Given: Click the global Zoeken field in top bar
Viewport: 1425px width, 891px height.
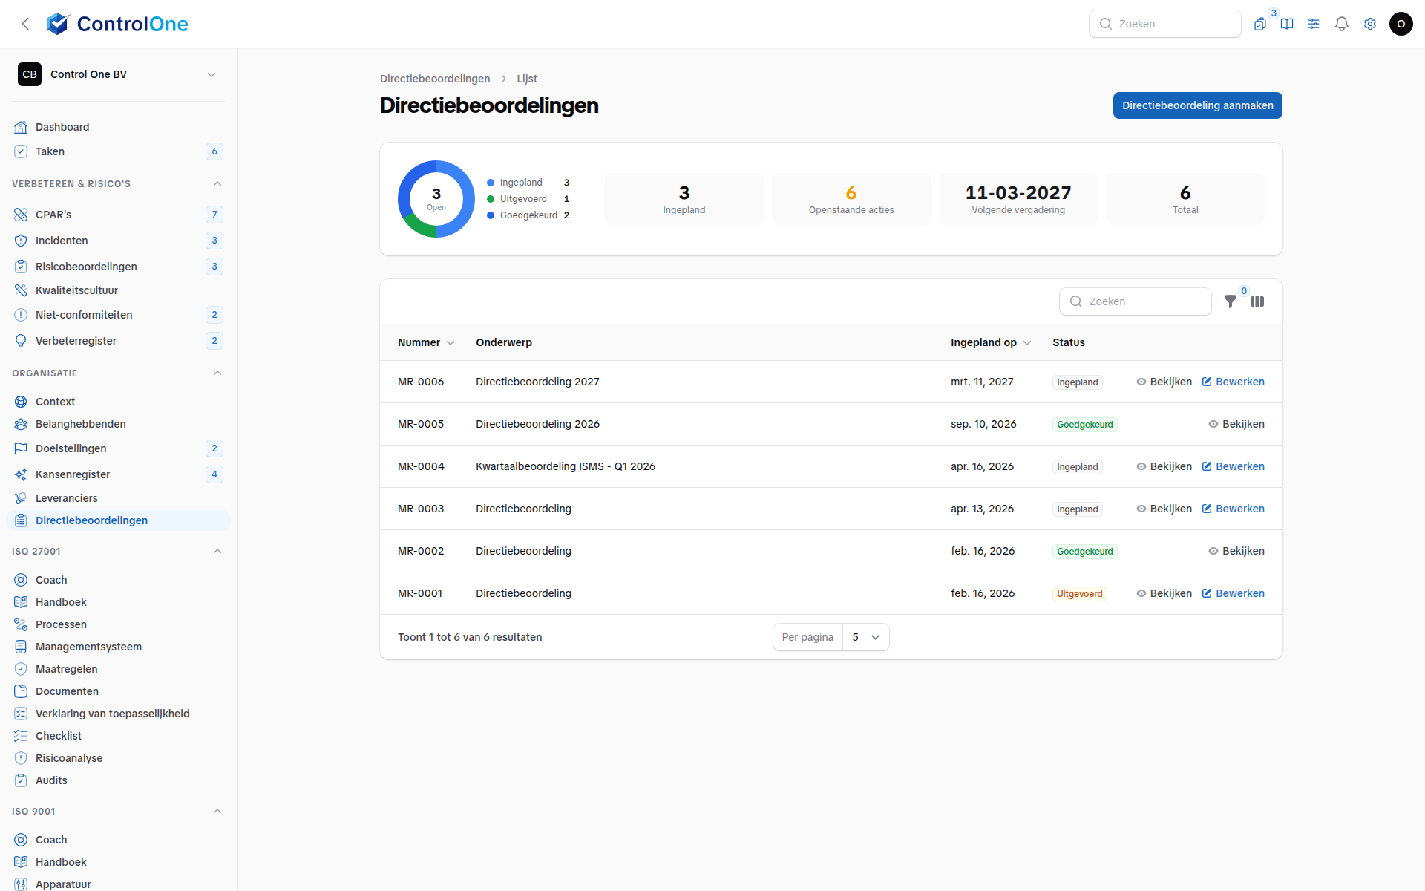Looking at the screenshot, I should [x=1165, y=24].
